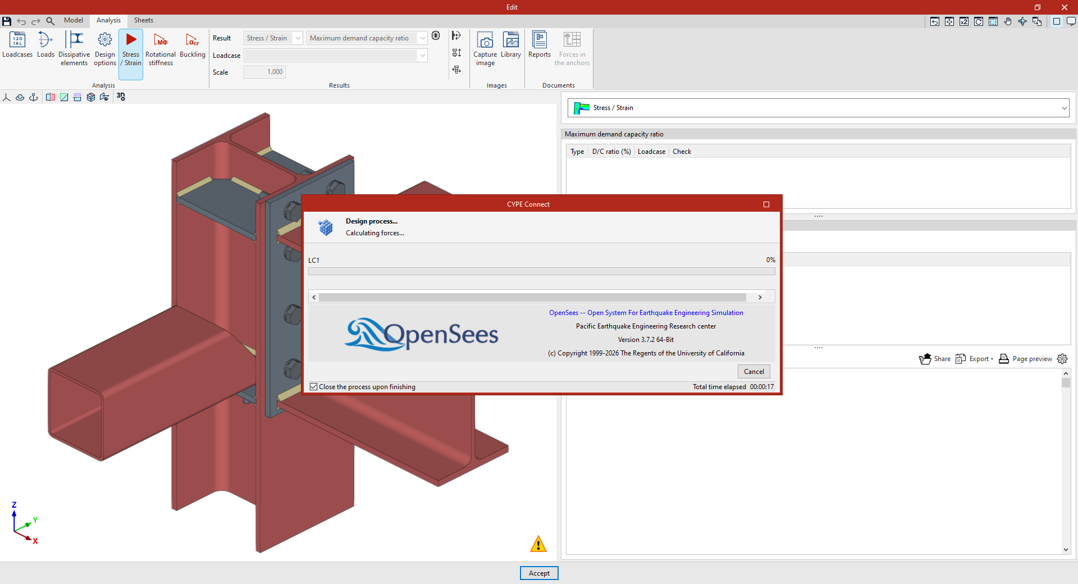
Task: Click the anchor icon in the view toolbar
Action: [x=34, y=97]
